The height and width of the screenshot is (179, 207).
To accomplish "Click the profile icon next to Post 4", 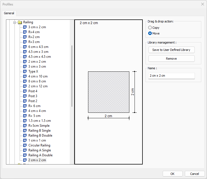I will coord(25,91).
